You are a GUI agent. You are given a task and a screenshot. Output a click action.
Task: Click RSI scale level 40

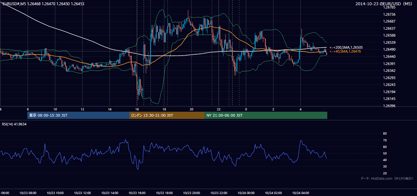385,160
